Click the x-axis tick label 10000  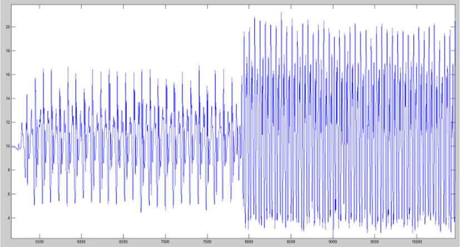tap(417, 242)
